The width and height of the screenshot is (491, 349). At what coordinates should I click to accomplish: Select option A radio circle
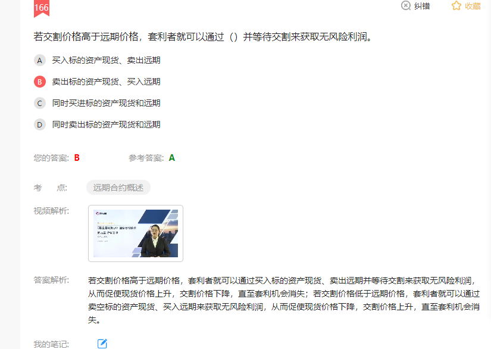[40, 60]
